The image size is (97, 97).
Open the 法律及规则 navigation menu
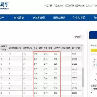(x=59, y=18)
